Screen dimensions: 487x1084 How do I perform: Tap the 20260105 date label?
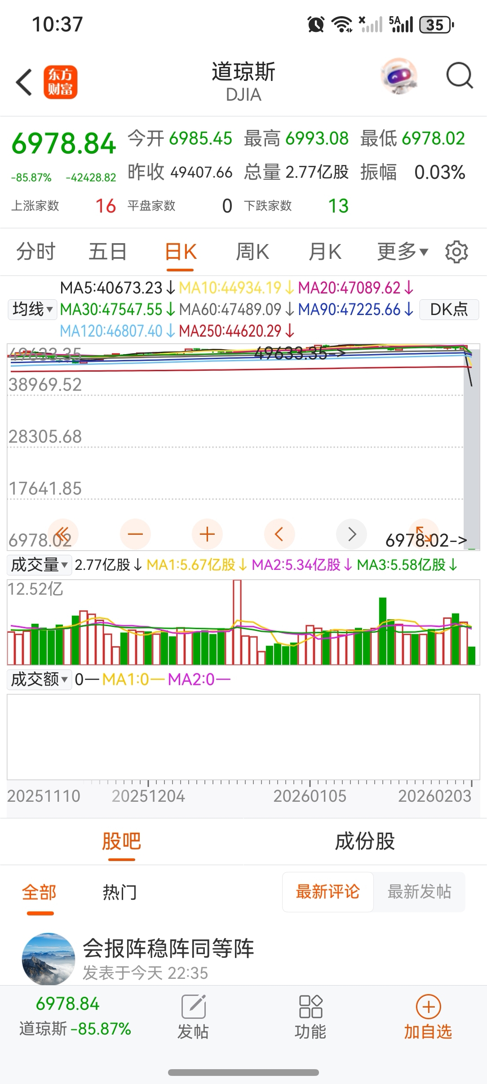coord(310,796)
